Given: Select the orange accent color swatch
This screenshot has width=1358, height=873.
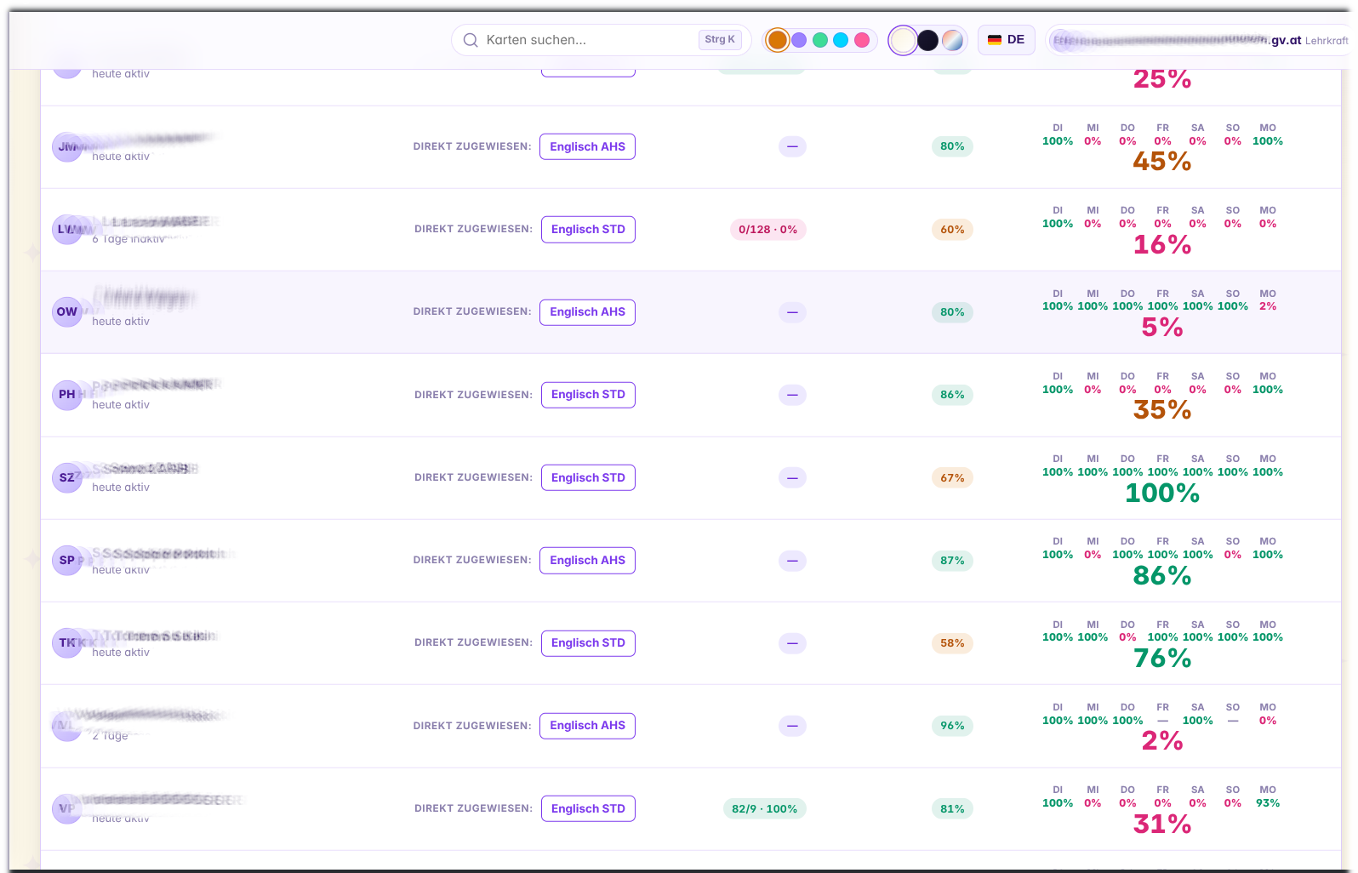Looking at the screenshot, I should pos(777,40).
